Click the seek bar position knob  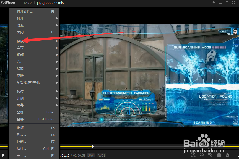tap(93, 147)
